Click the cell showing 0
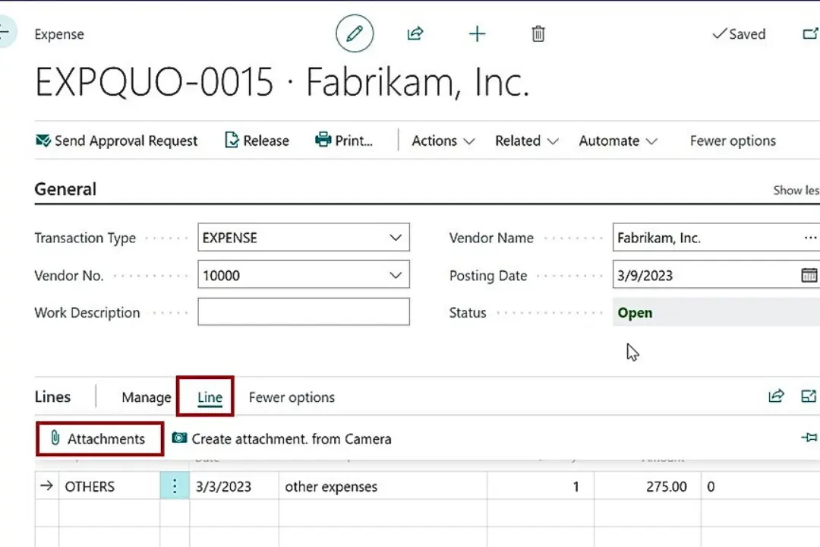Viewport: 820px width, 547px height. (760, 486)
